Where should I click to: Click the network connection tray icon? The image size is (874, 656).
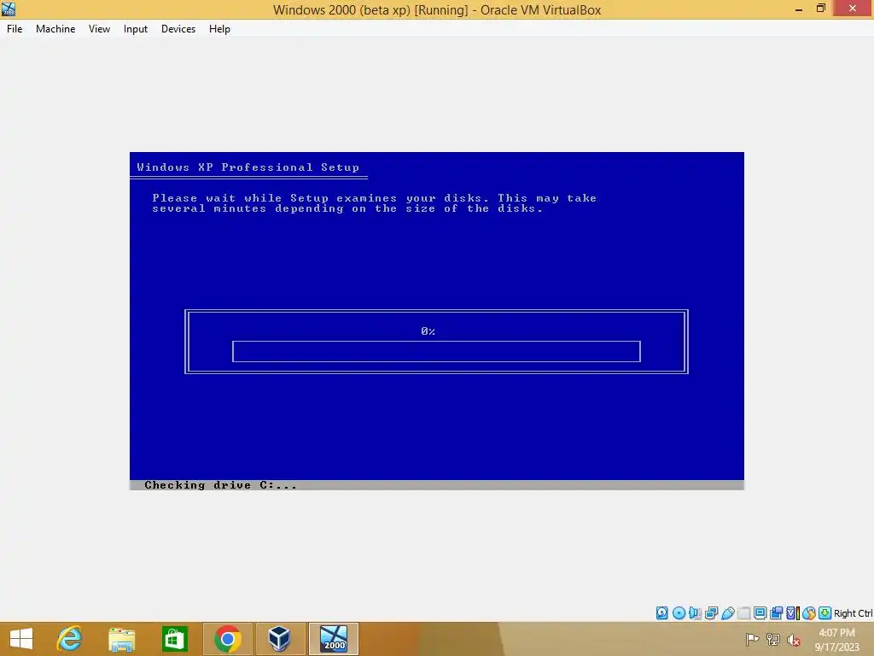(773, 640)
